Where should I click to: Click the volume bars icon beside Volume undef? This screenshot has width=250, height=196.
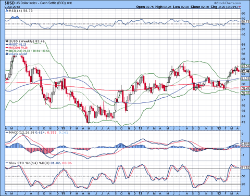(7, 54)
